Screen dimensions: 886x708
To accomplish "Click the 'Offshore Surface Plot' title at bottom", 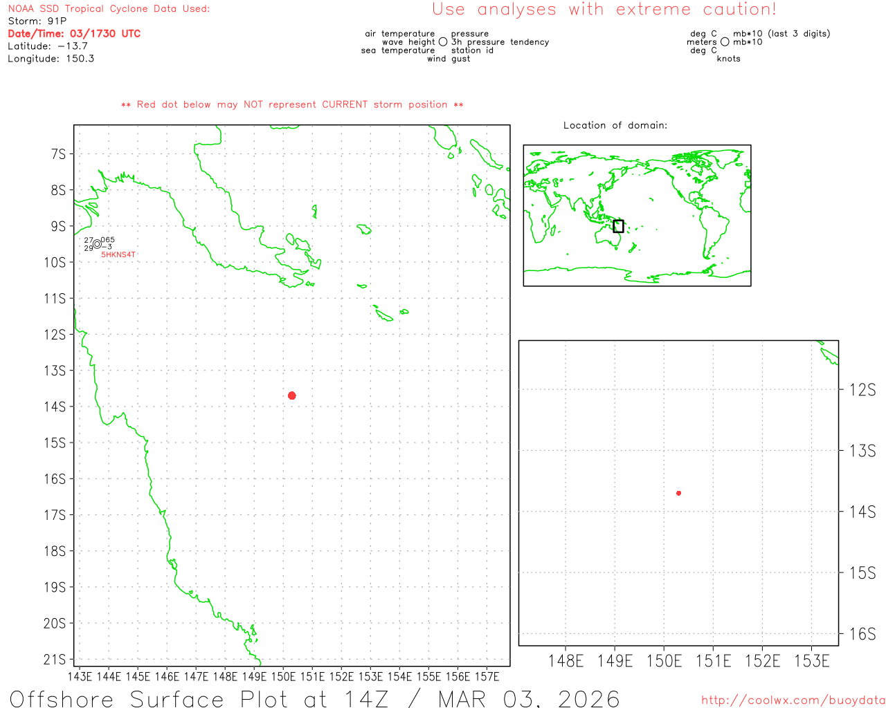I will point(314,698).
